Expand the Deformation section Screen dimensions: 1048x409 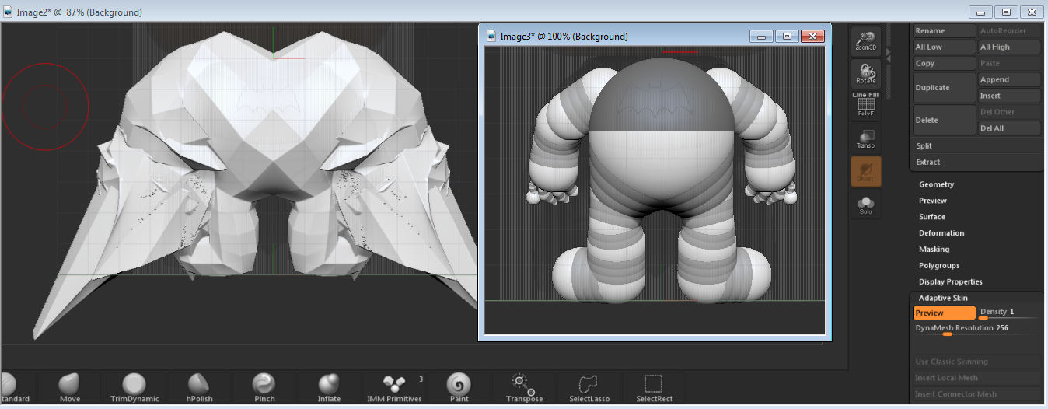click(941, 233)
